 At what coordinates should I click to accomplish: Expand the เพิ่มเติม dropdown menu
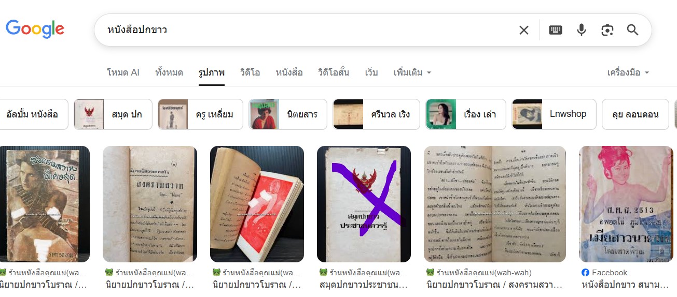(412, 72)
